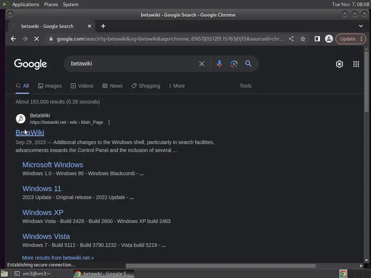Click scrollbar down arrow
371x278 pixels.
coord(366,260)
